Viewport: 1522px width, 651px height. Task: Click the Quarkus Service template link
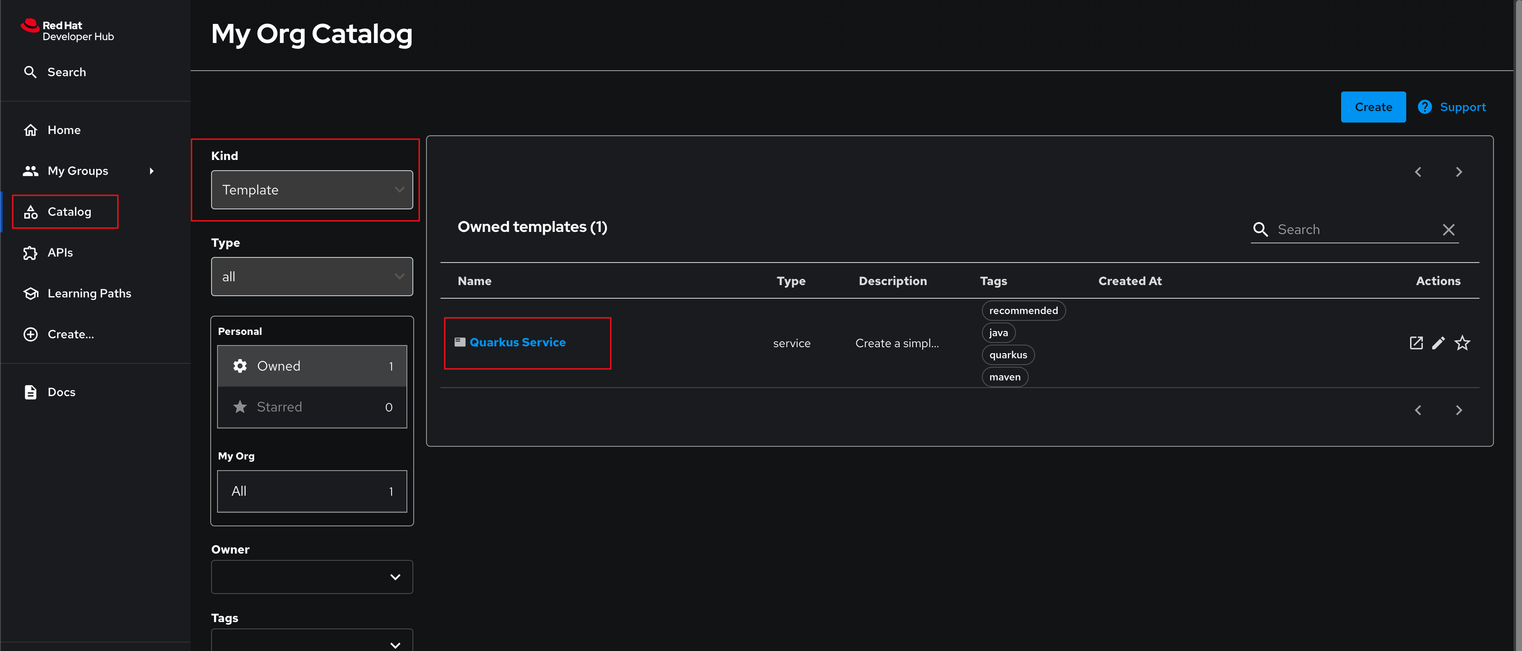518,342
